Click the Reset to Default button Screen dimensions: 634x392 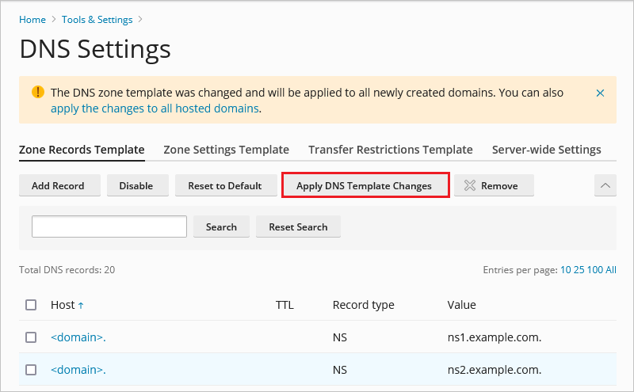(x=224, y=185)
